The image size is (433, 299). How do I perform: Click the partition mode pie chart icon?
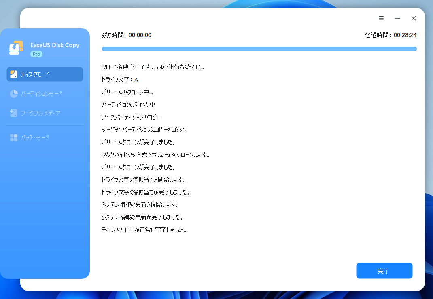[14, 94]
